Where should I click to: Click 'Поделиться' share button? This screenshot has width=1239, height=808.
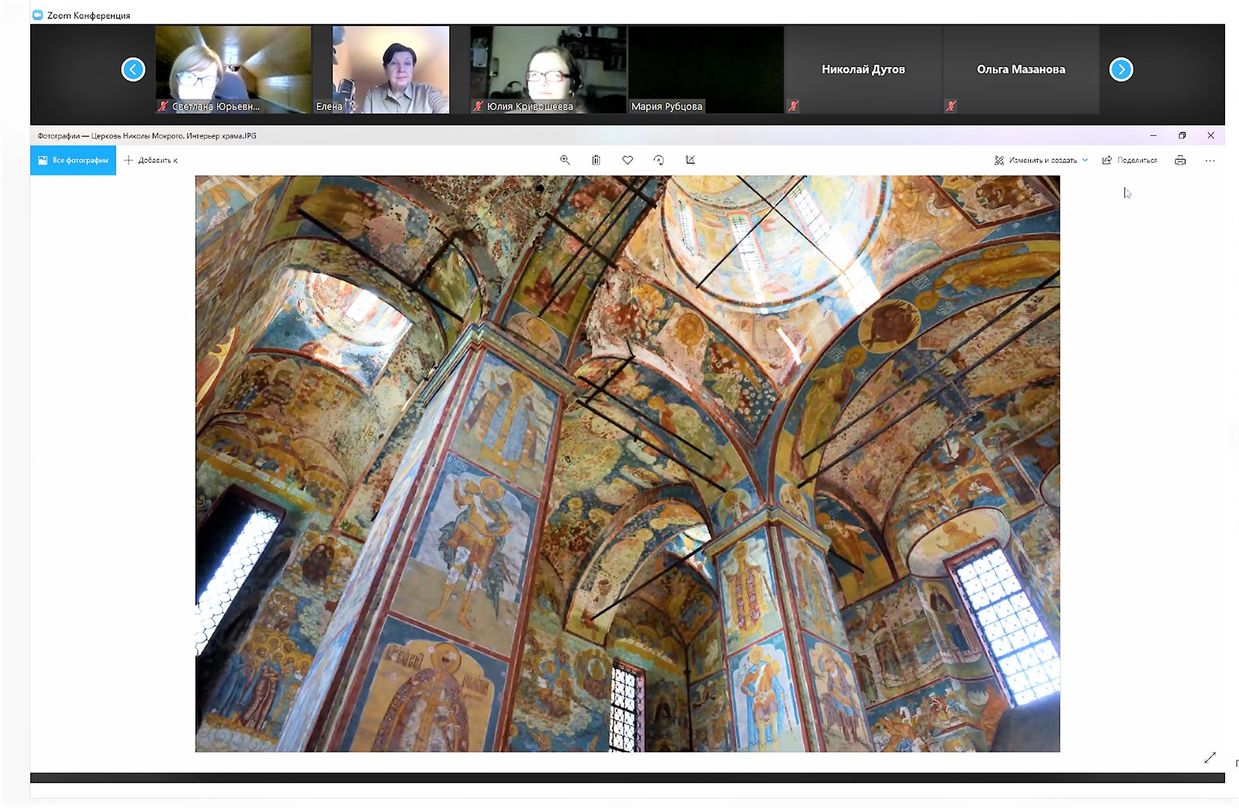coord(1129,160)
